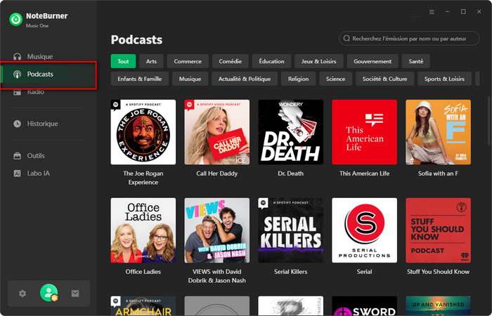This screenshot has width=492, height=316.
Task: Click the "Serial Killers" title text
Action: 290,272
